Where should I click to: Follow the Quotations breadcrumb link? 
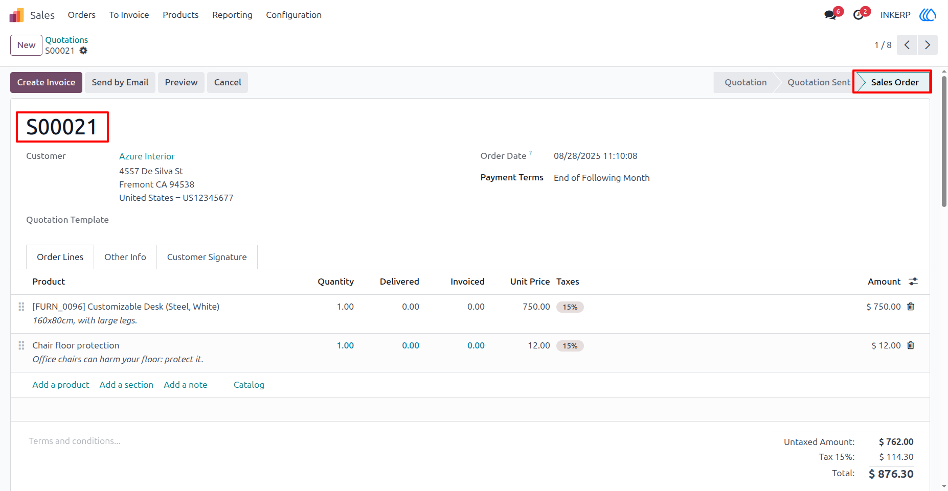(66, 40)
